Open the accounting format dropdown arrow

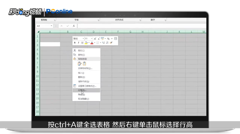pyautogui.click(x=105, y=39)
